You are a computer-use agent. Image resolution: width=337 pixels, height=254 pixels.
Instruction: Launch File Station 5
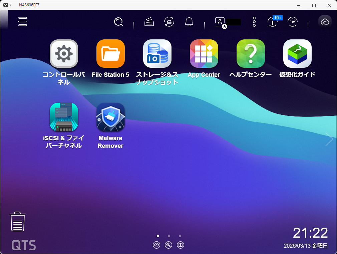(x=110, y=53)
